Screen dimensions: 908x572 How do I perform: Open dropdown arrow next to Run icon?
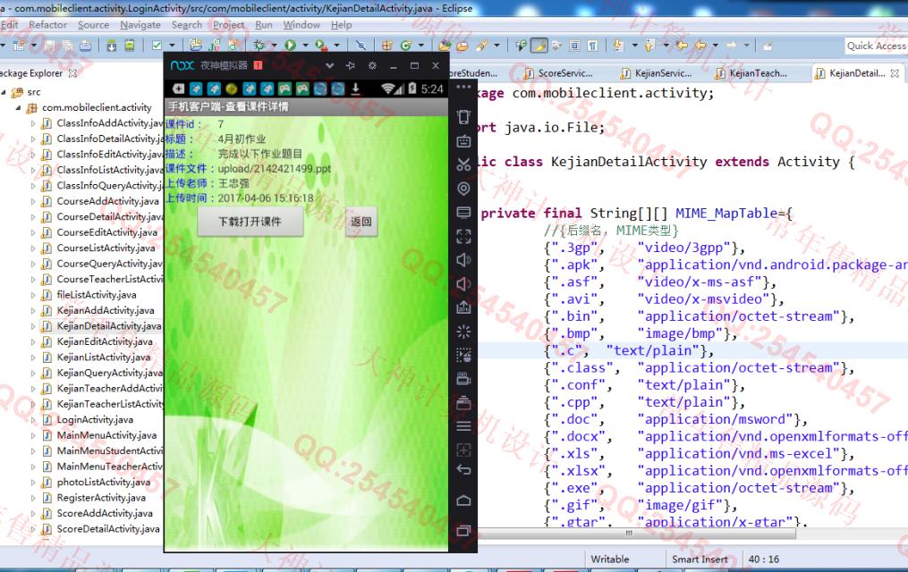pos(305,46)
